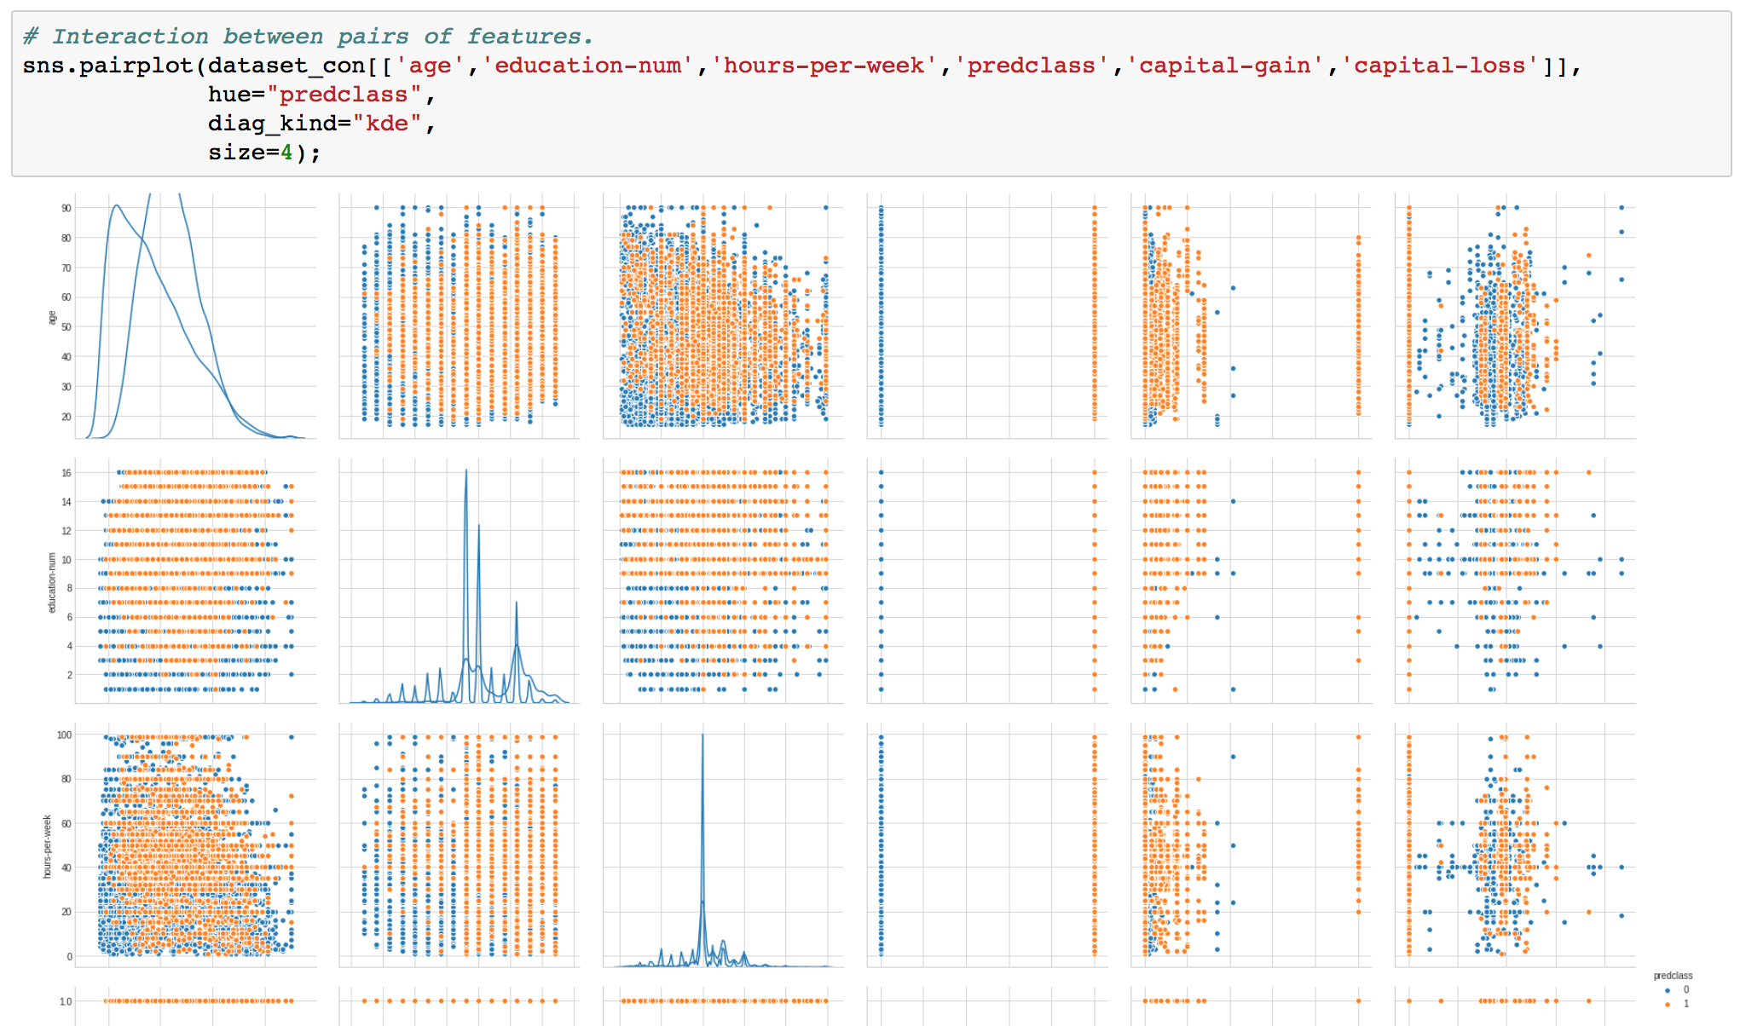Click tick label 100 on hours-per-week axis
1746x1026 pixels.
pos(65,735)
